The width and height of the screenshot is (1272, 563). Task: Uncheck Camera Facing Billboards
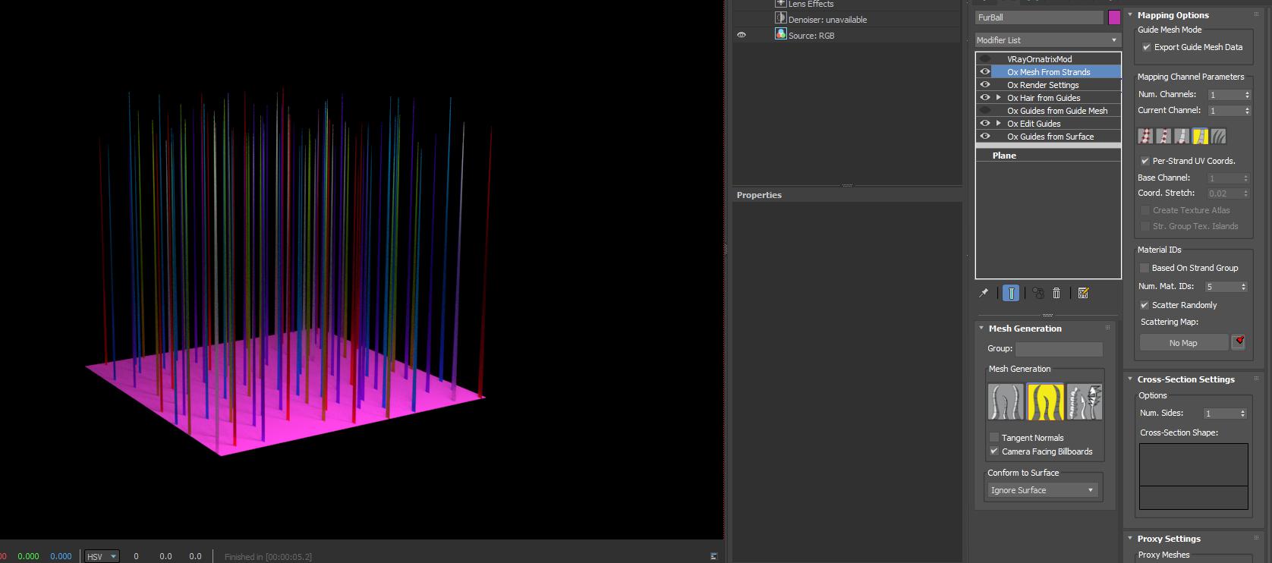click(994, 451)
